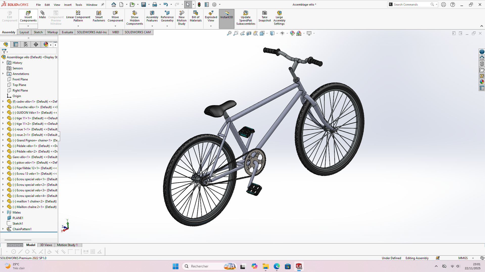Switch to the Sketch tab
Screen dimensions: 485x272
pos(38,32)
